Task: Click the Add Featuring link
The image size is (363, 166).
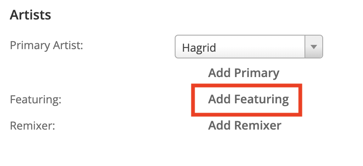Action: pos(249,100)
